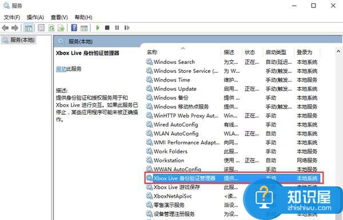Screen dimensions: 343x220
Task: Select the 零售演示服务 row
Action: coord(233,205)
